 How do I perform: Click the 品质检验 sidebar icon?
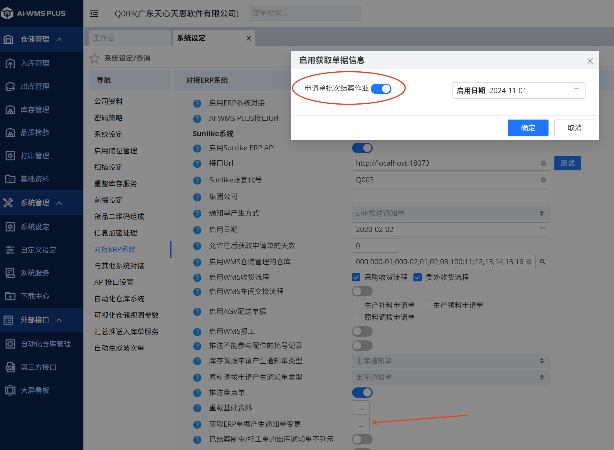point(10,132)
